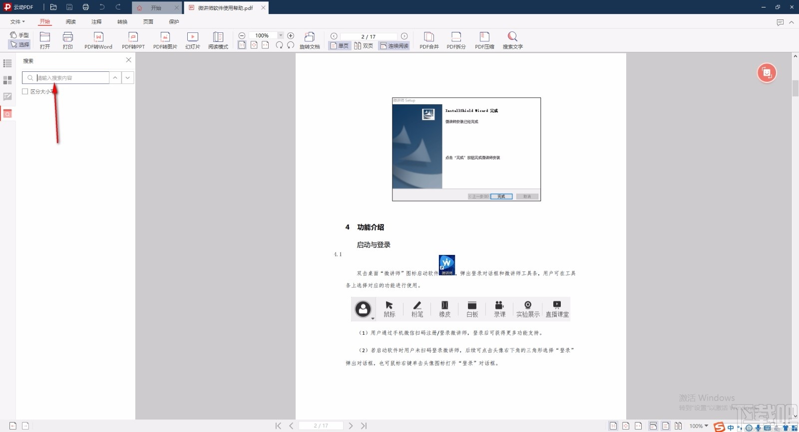Zoom out with the minus icon
799x432 pixels.
[242, 35]
